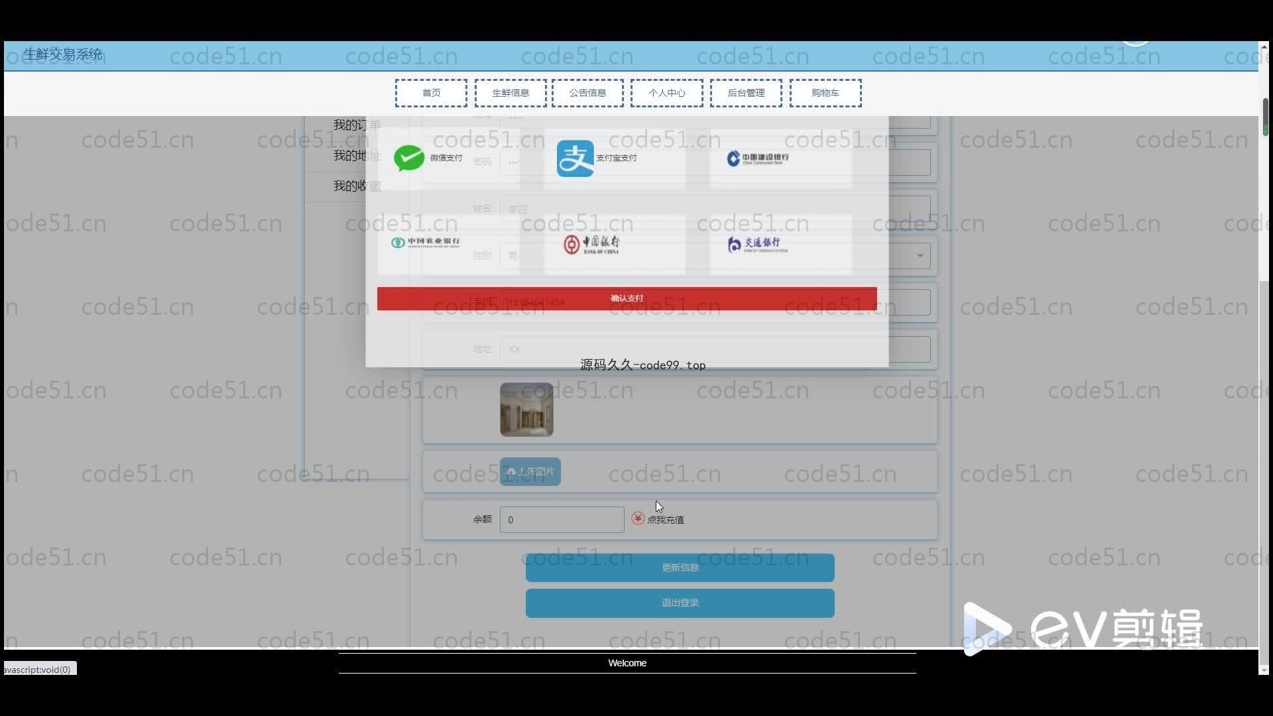
Task: Open the 个人中心 menu item
Action: click(x=667, y=93)
